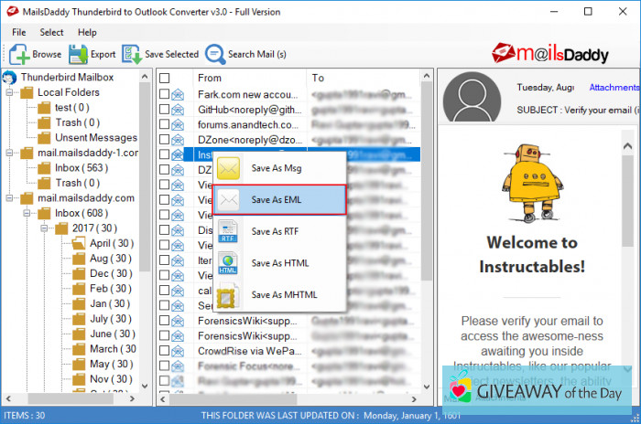Click the Save Selected disk icon

click(x=133, y=54)
